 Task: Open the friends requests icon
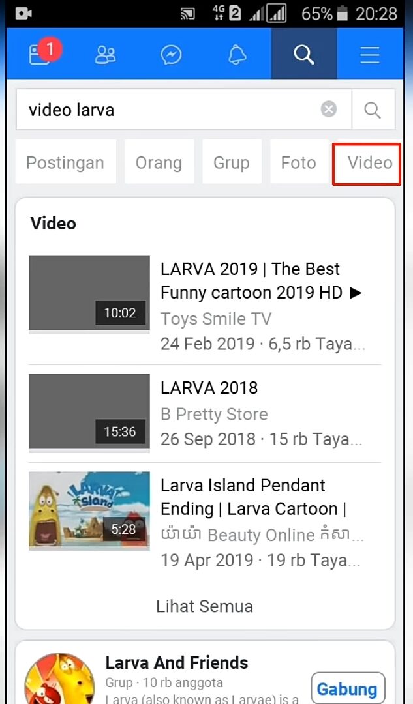105,55
